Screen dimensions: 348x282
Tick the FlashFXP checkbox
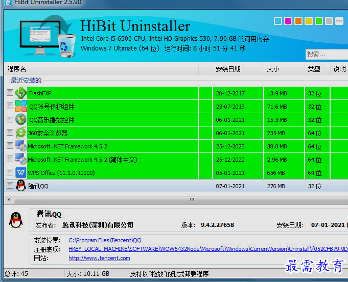coord(10,93)
